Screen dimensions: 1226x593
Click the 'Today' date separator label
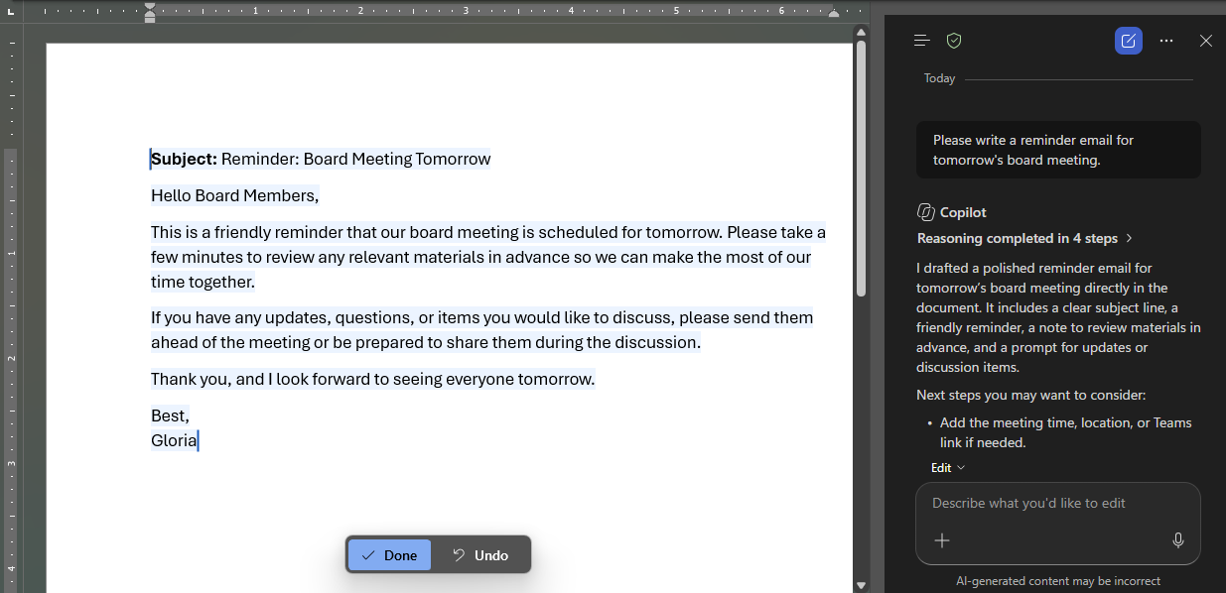tap(939, 78)
